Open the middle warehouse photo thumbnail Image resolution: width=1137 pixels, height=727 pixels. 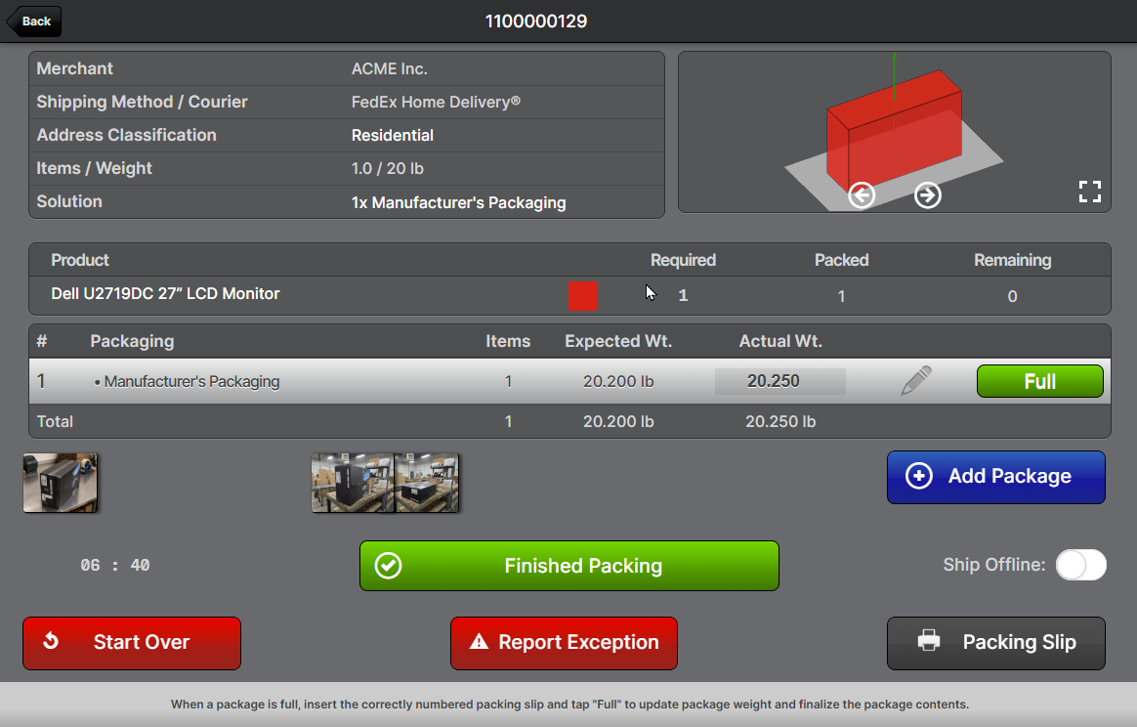[353, 483]
